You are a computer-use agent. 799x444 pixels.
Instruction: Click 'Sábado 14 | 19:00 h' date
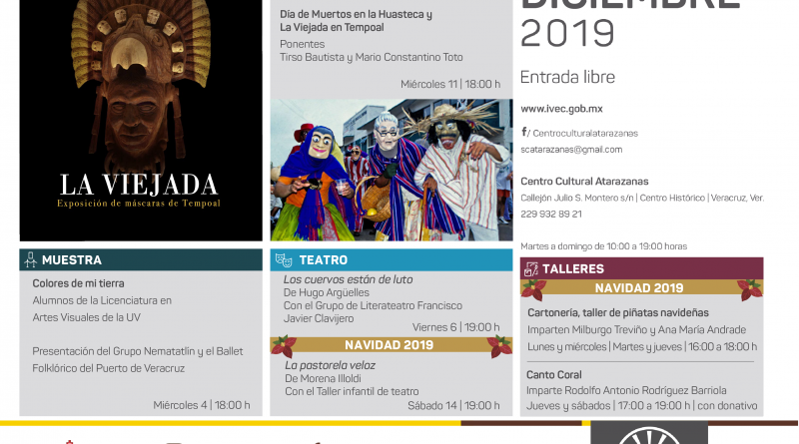click(x=453, y=406)
